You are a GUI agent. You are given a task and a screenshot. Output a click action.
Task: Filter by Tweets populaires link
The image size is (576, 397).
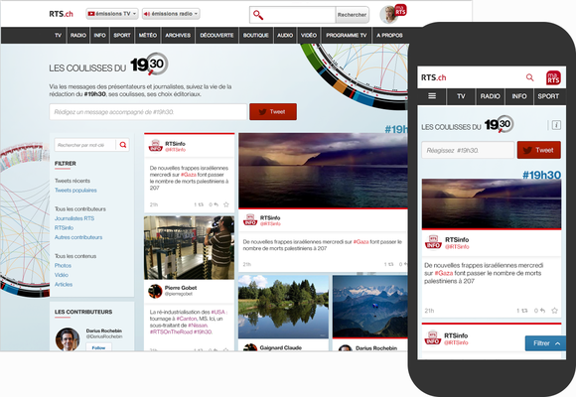pyautogui.click(x=75, y=191)
